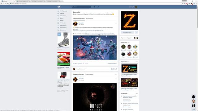Like the pinned post via Мне нравится
The height and width of the screenshot is (111, 198).
pyautogui.click(x=78, y=64)
